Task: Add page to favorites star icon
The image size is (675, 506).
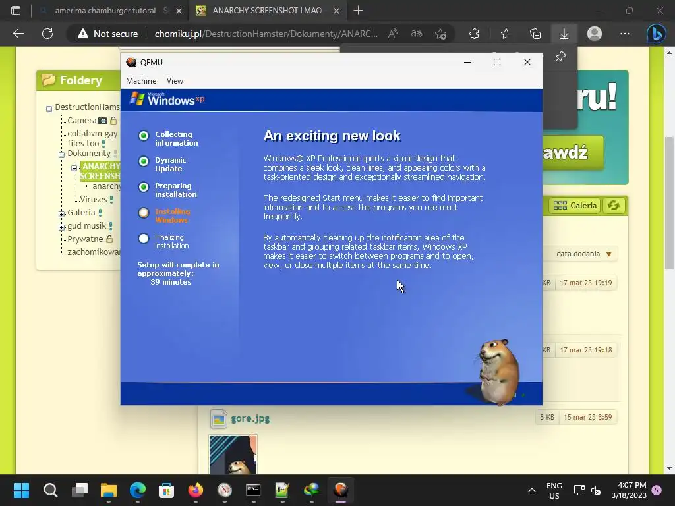Action: (x=440, y=34)
